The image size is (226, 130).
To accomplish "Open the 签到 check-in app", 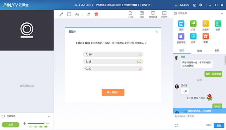I will (181, 25).
